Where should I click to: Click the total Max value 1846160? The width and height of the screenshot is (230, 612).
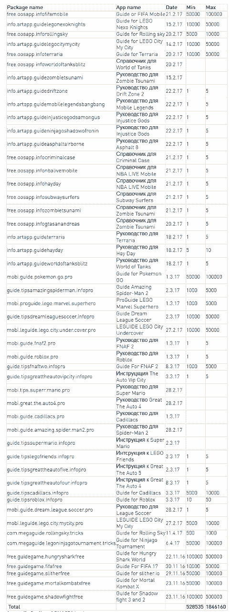(x=216, y=606)
